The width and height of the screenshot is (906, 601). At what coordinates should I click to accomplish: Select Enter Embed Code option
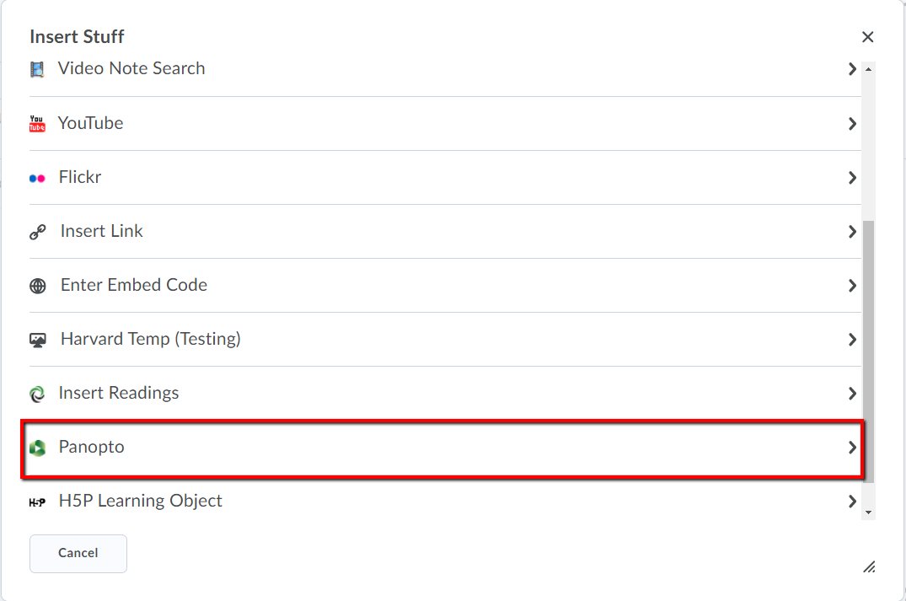[x=445, y=286]
